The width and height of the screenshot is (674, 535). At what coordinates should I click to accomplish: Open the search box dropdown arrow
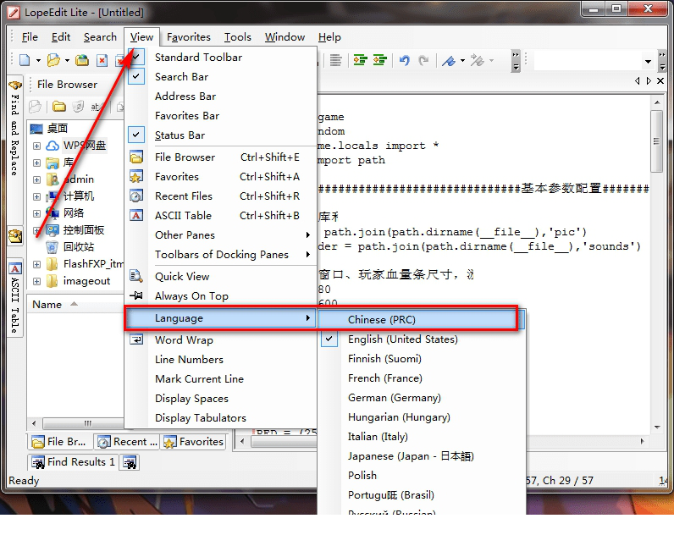648,62
